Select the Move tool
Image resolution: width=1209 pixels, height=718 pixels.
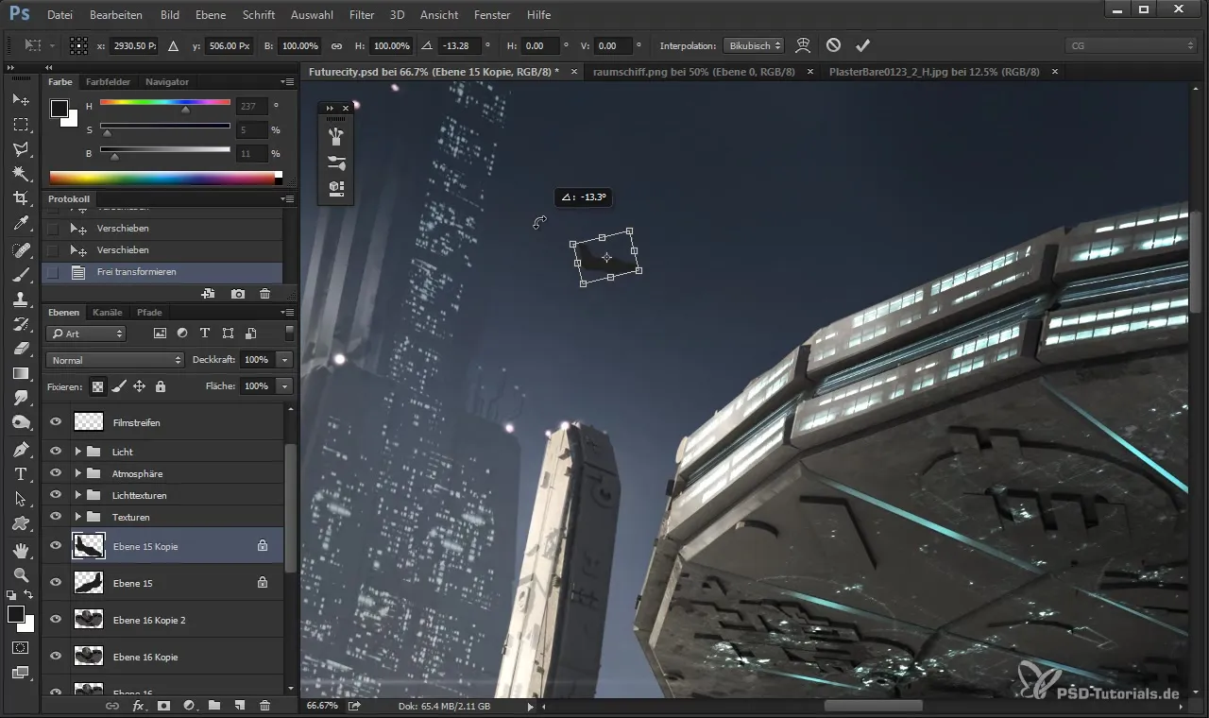point(21,99)
